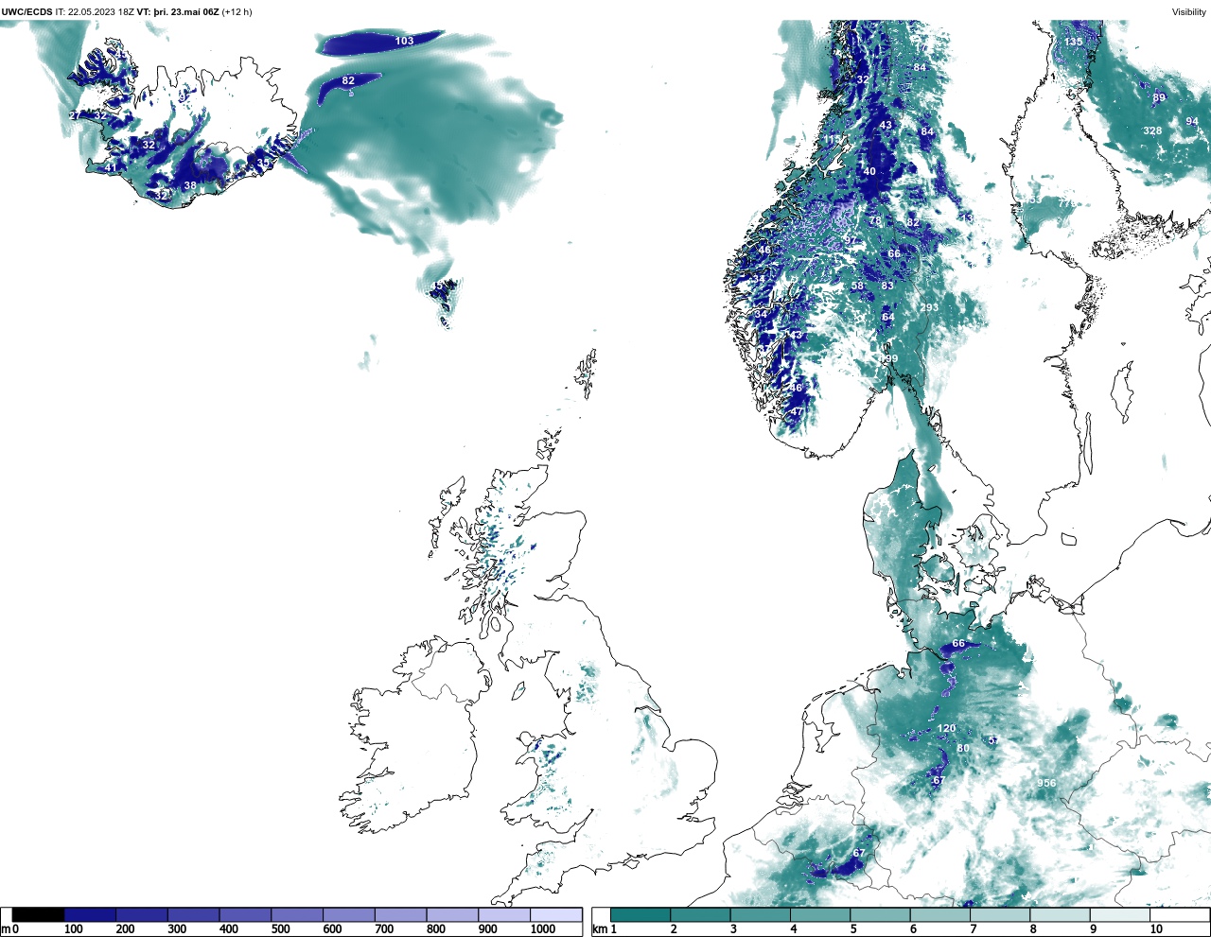Select the '43' value in Norway
Screen dimensions: 1211x937
click(886, 125)
